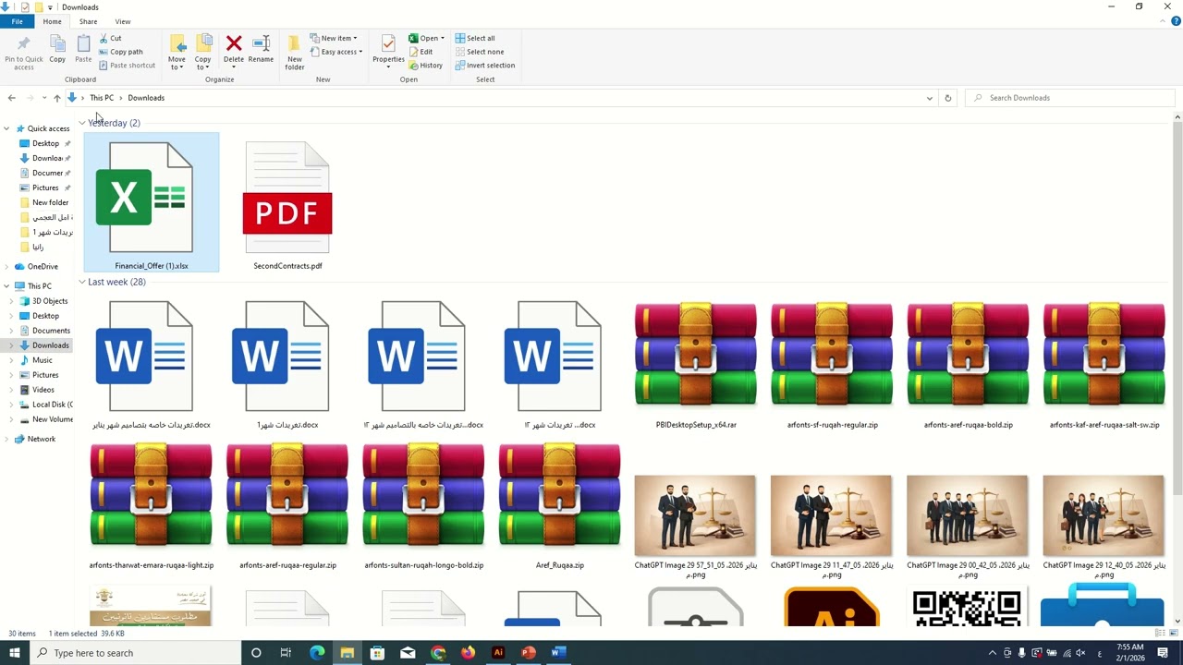Open the Easy access dropdown
This screenshot has width=1183, height=665.
(336, 52)
